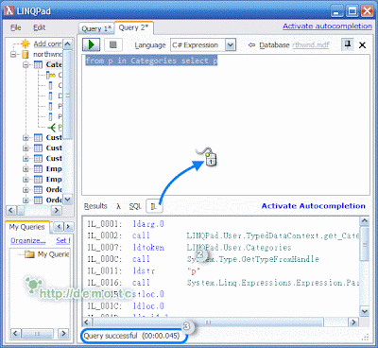
Task: Click the Query successful status text
Action: coord(131,336)
